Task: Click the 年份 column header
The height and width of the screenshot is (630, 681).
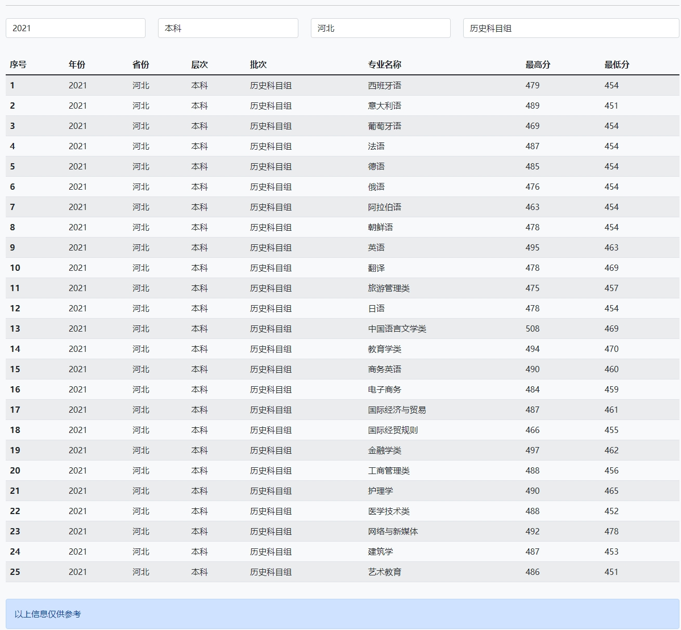Action: (77, 64)
